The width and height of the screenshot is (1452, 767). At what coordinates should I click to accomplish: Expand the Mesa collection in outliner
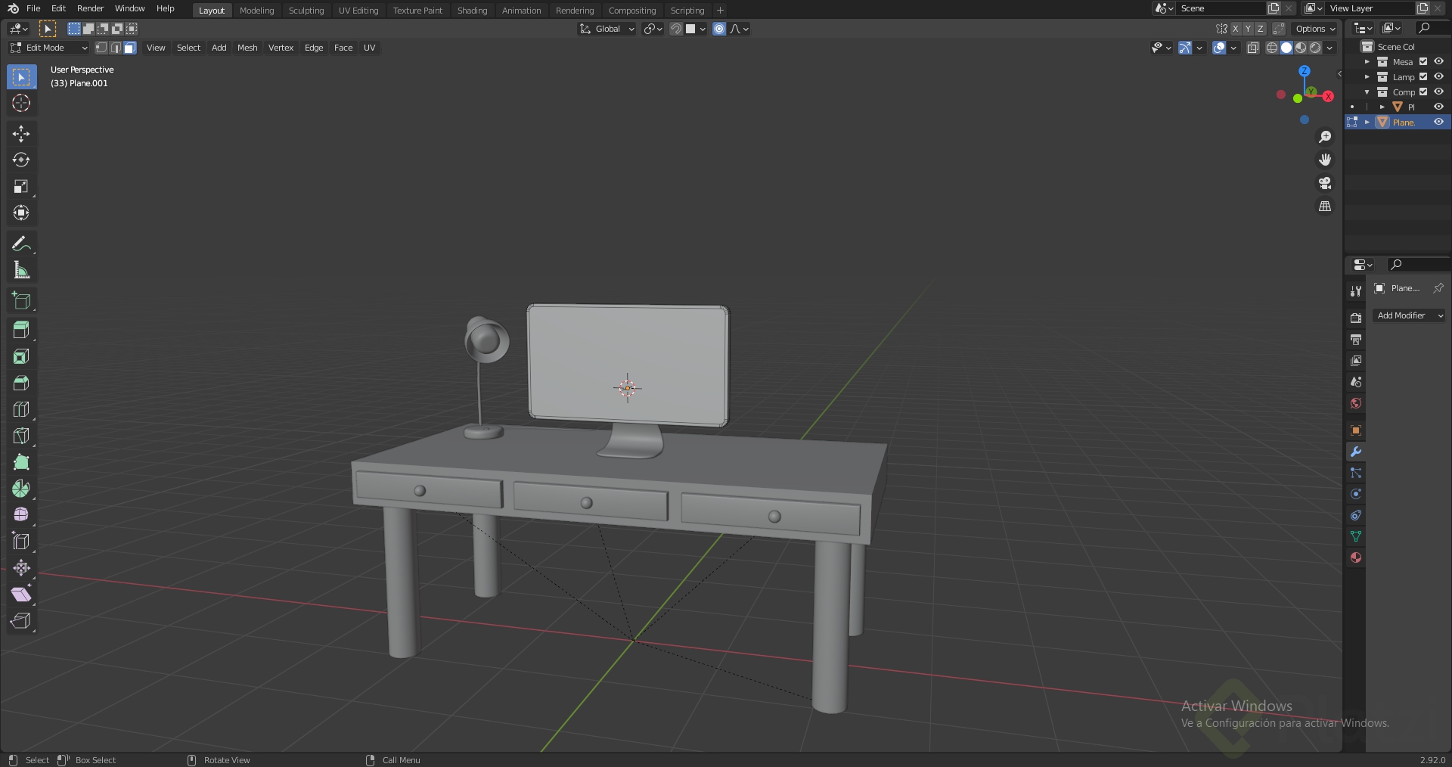click(1367, 62)
